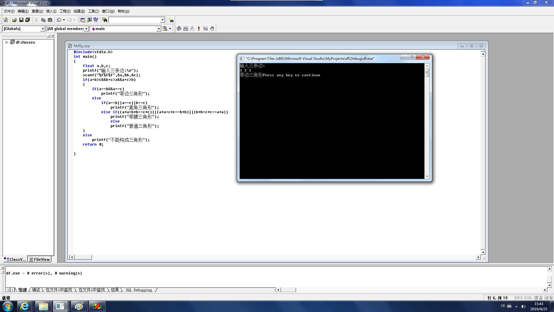Click the binoculars Search icon
This screenshot has height=312, width=554.
point(171,20)
